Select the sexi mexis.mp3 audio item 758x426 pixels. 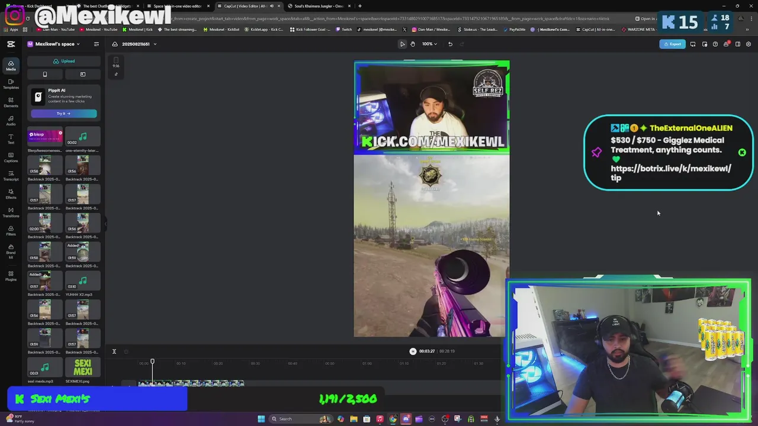point(45,368)
